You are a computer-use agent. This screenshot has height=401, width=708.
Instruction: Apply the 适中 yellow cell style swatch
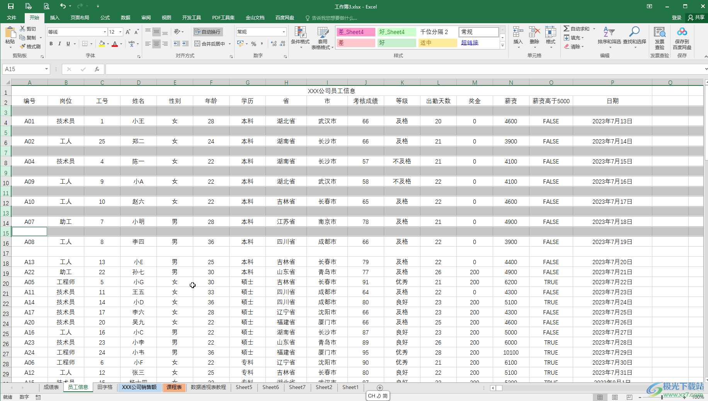pyautogui.click(x=438, y=43)
